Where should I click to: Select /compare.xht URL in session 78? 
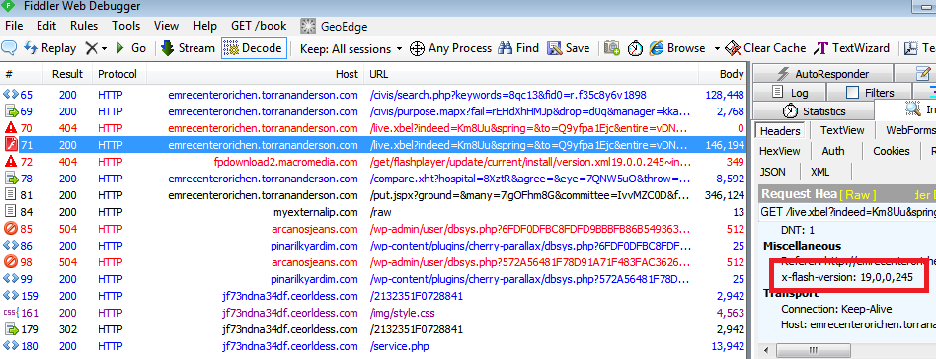530,178
